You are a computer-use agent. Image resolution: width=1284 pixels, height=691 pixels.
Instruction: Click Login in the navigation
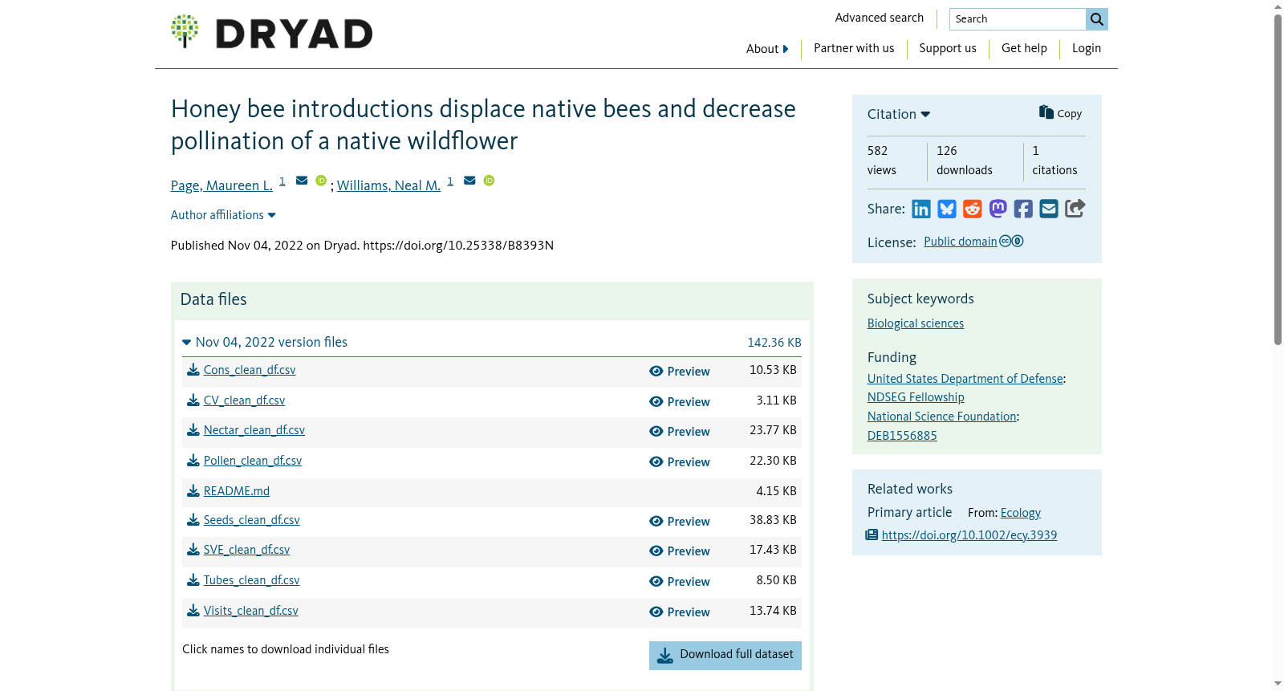1087,48
